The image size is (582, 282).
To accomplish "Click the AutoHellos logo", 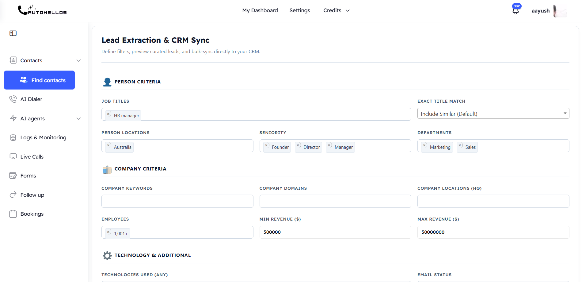I will 42,10.
